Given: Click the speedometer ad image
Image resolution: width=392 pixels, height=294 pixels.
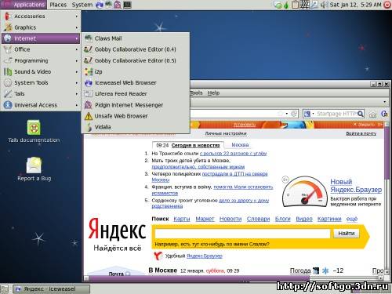Looking at the screenshot, I should coord(305,192).
